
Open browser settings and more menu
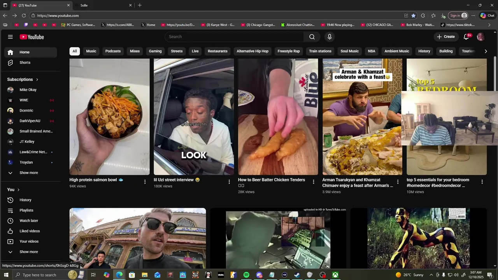(x=473, y=16)
